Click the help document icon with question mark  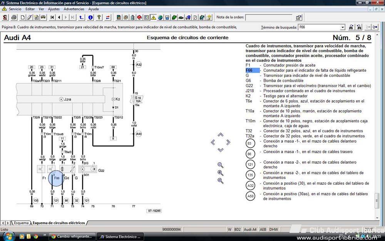tap(209, 17)
